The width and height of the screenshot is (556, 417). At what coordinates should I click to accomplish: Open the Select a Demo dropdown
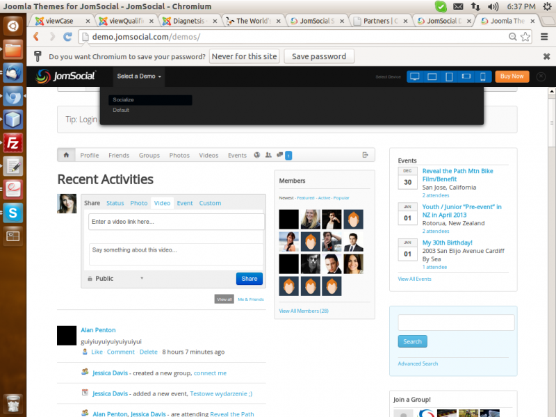[x=139, y=76]
